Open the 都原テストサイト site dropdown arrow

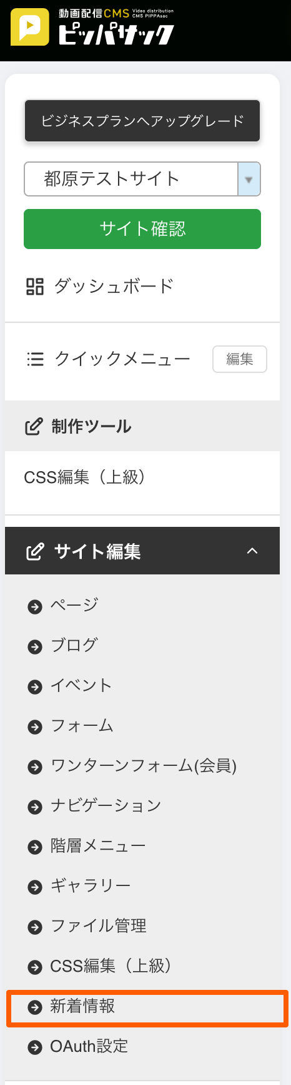(x=249, y=180)
